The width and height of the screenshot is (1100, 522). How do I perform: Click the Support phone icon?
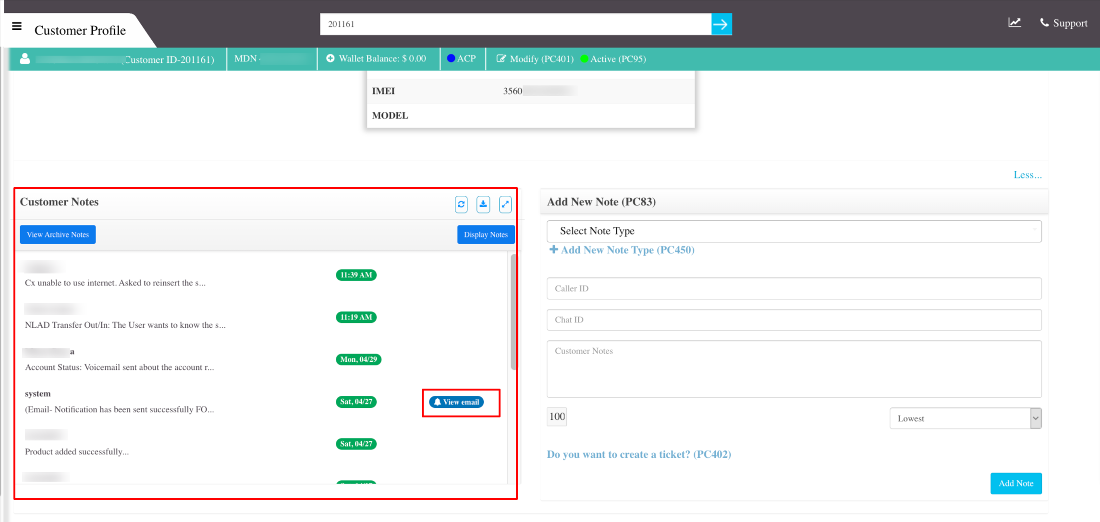point(1044,23)
